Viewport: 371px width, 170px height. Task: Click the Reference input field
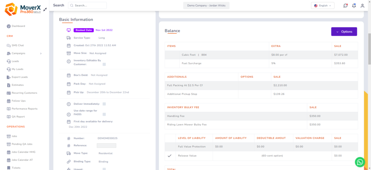(107, 145)
